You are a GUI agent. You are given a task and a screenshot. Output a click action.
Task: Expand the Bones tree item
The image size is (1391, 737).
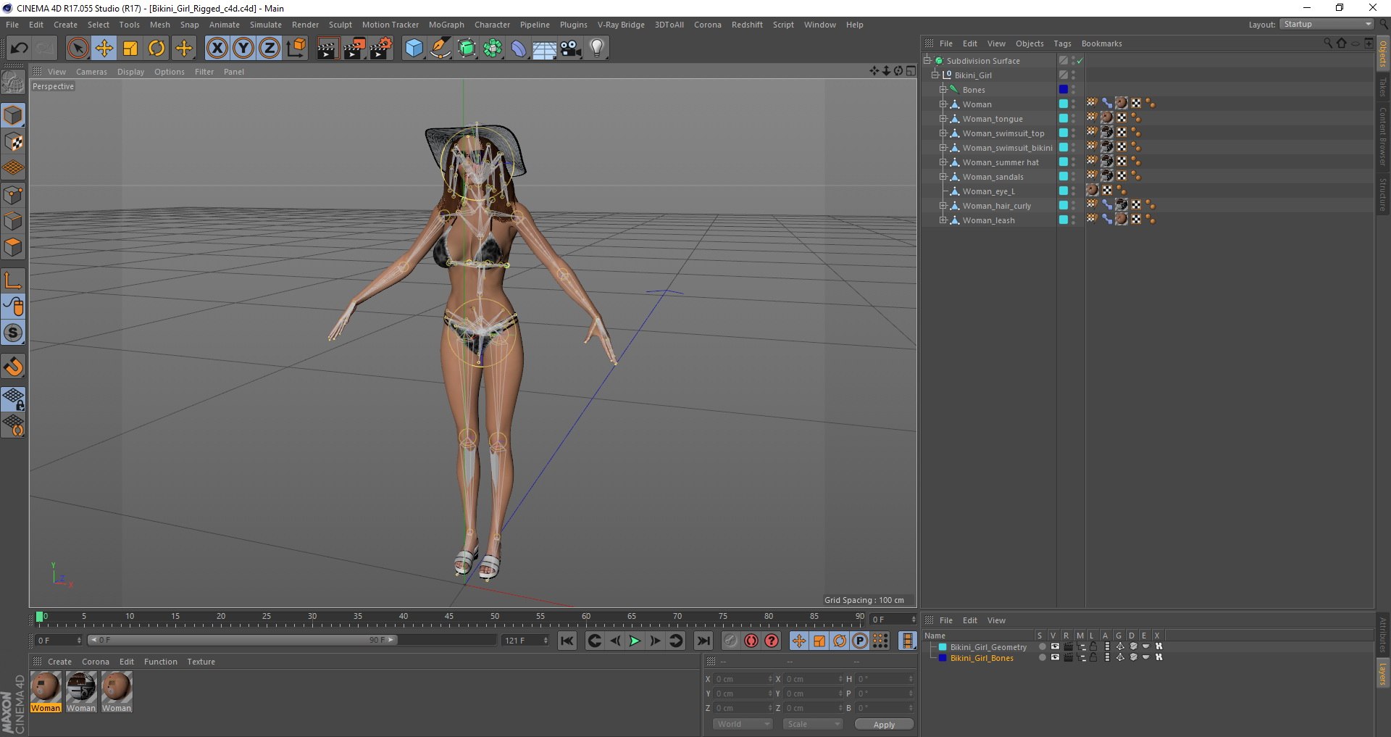coord(943,90)
